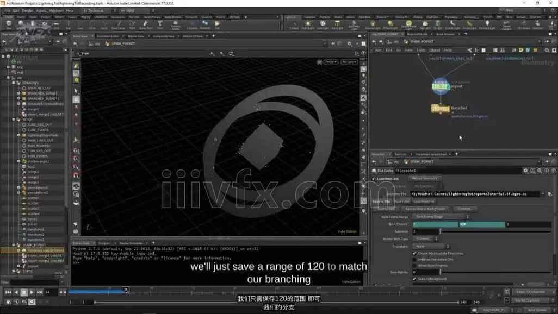
Task: Select the Torus shelf tool
Action: click(x=45, y=24)
